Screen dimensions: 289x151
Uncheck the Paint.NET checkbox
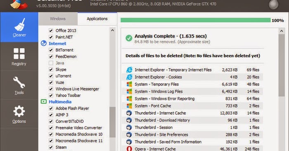click(51, 37)
